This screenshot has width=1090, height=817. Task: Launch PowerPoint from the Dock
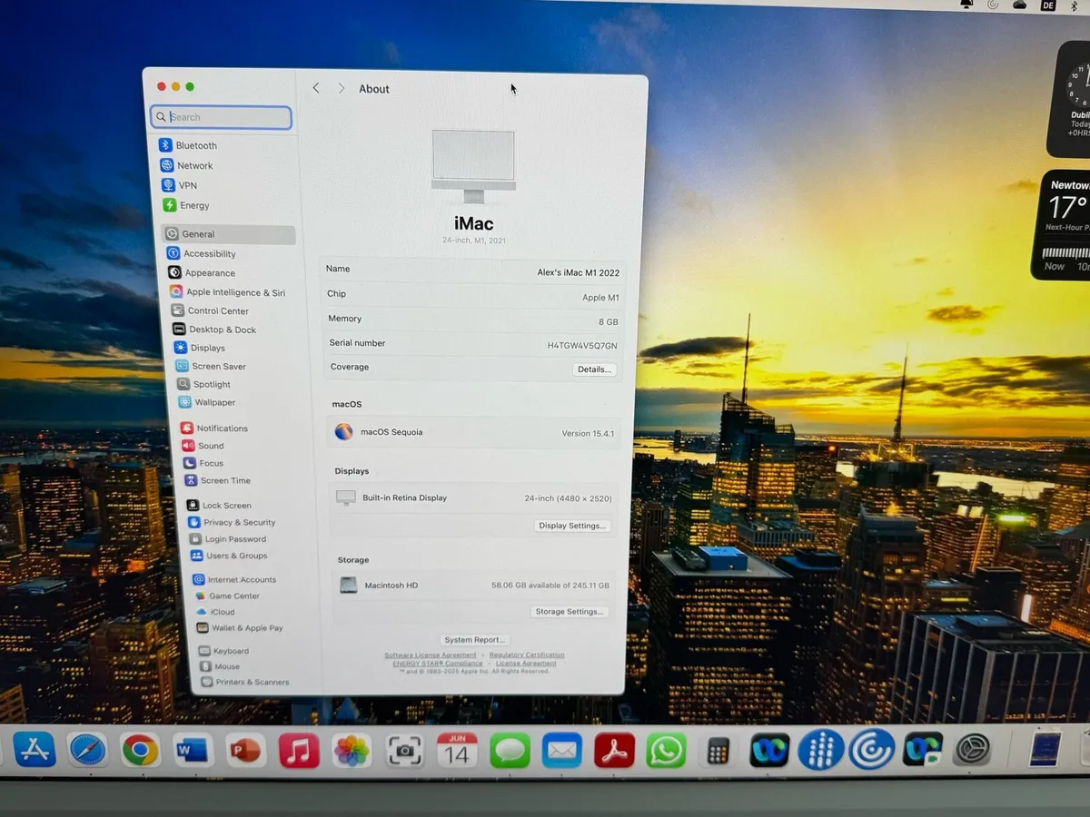coord(245,751)
